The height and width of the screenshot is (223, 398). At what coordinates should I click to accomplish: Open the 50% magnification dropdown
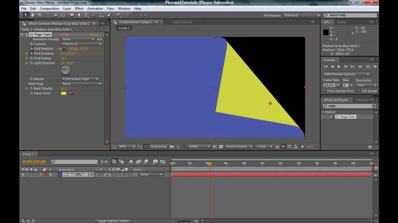tap(127, 146)
